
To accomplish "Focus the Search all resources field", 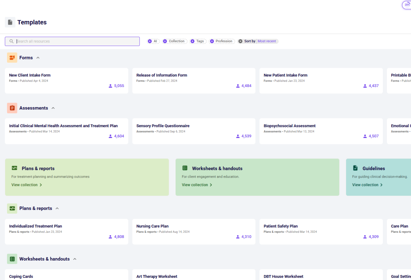I will click(x=72, y=41).
